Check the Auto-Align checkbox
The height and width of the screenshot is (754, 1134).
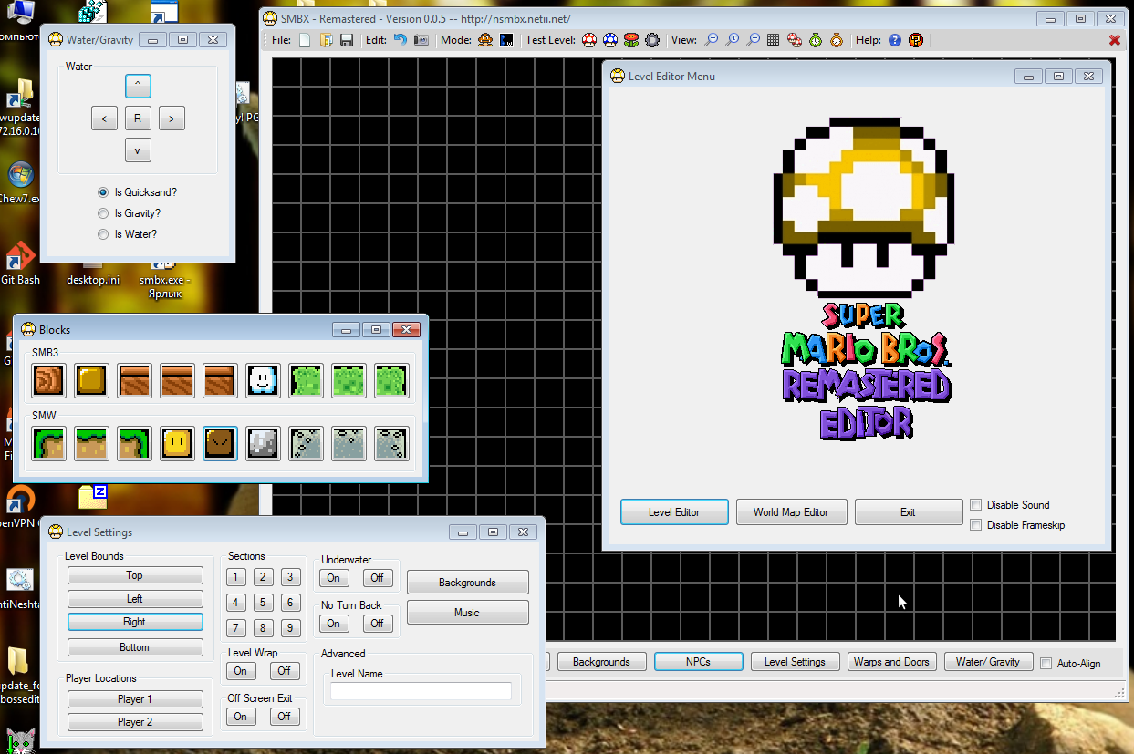1046,664
